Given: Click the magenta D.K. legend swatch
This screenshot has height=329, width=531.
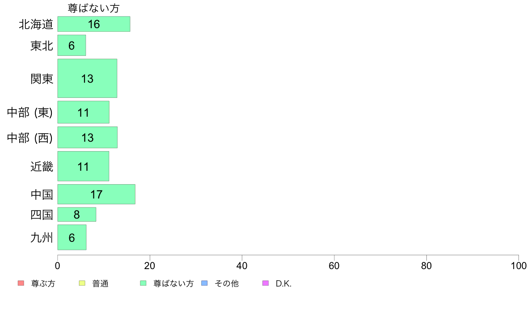Looking at the screenshot, I should click(265, 283).
